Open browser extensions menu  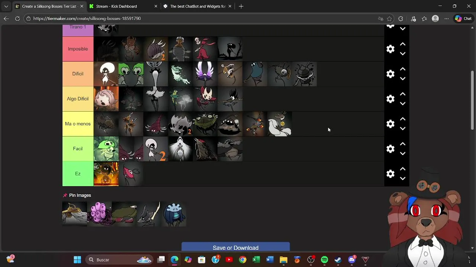pyautogui.click(x=401, y=19)
